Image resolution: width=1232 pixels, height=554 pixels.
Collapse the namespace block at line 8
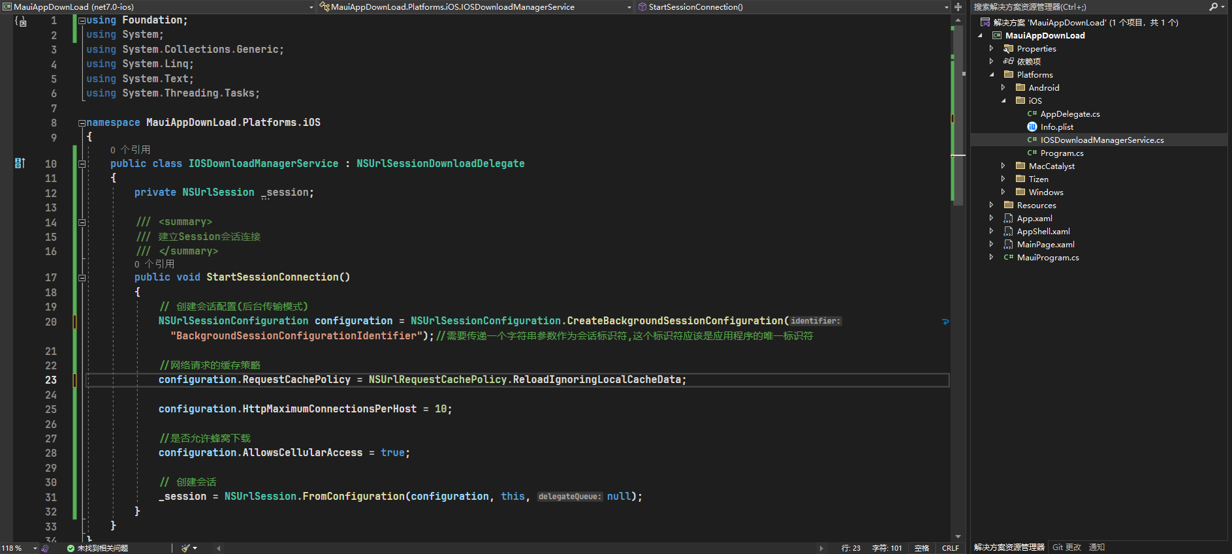point(82,123)
